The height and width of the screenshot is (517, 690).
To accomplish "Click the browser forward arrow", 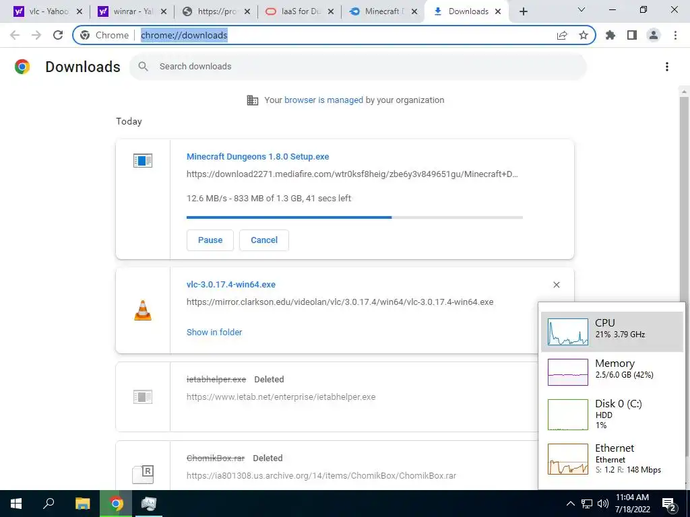I will point(36,35).
